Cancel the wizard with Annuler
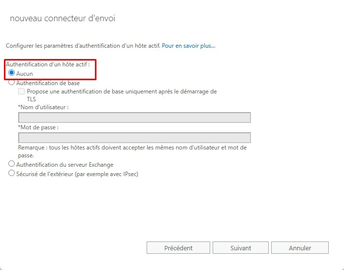 tap(300, 248)
